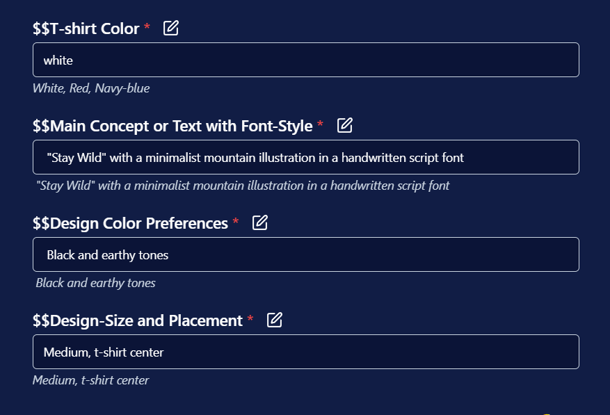Click the edit icon beside T-shirt Color

[171, 28]
